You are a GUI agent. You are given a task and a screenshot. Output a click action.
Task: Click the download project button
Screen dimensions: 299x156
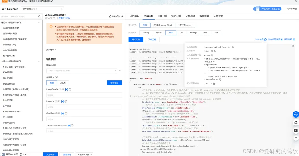pos(152,39)
